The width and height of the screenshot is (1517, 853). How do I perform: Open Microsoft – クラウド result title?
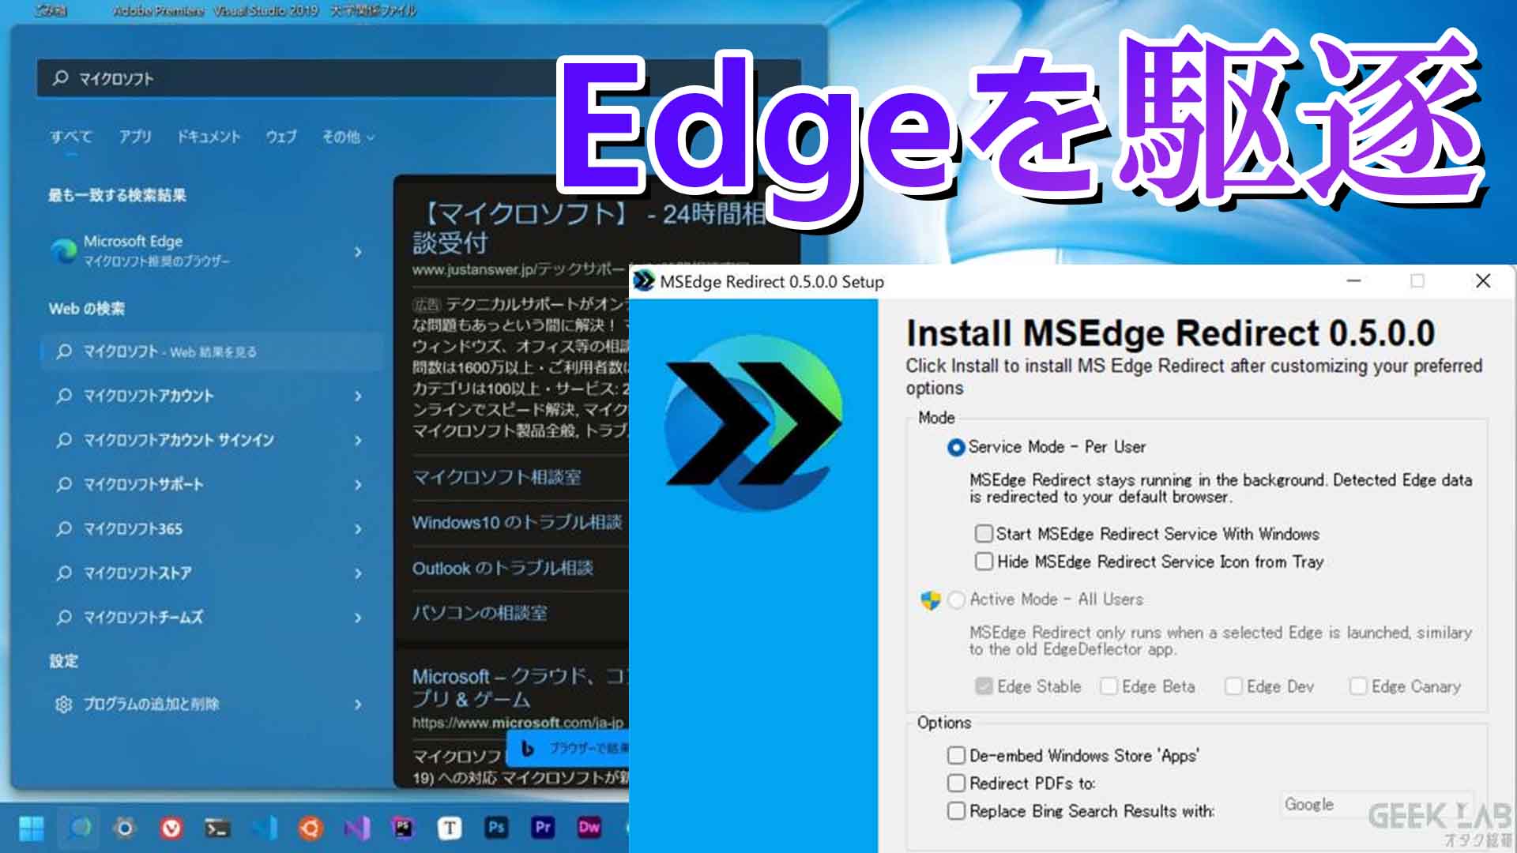click(520, 687)
